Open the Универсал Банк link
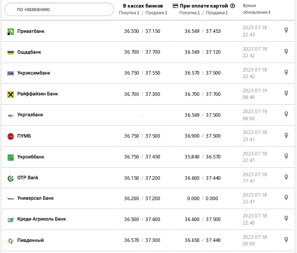297x253 pixels. tap(35, 198)
